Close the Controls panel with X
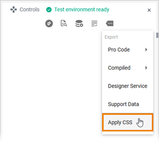This screenshot has height=142, width=159. click(149, 10)
